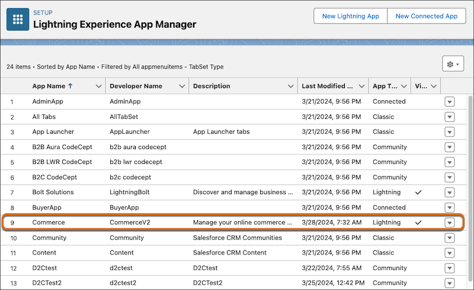Select Bolt Solutions app name
The image size is (474, 290).
(x=53, y=192)
